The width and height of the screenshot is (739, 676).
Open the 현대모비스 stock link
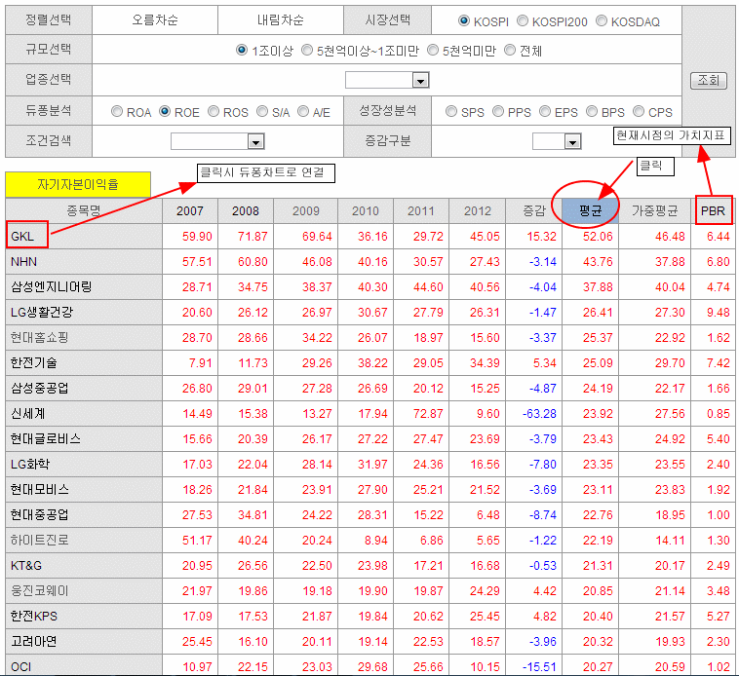click(40, 490)
